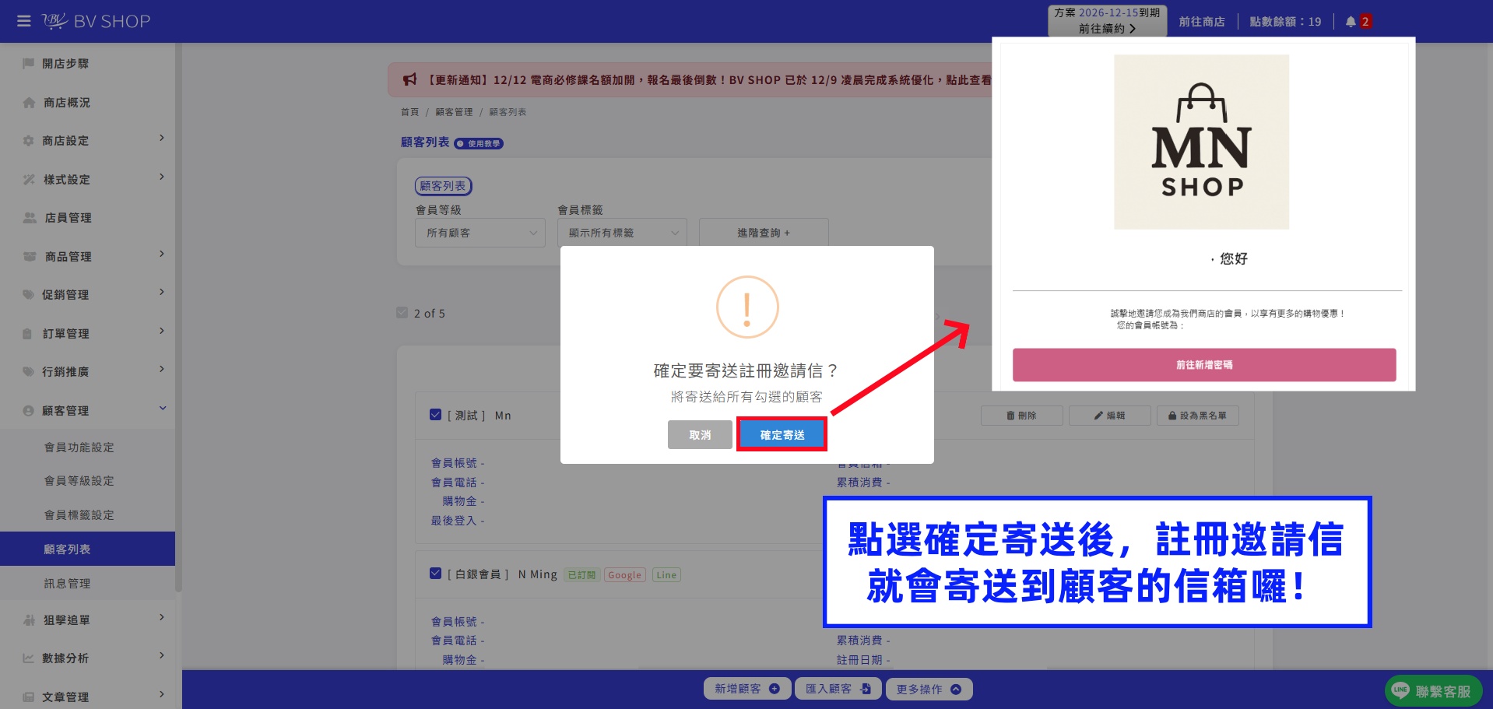This screenshot has height=709, width=1493.
Task: Uncheck the [白銀會員] N Ming checkbox
Action: 436,574
